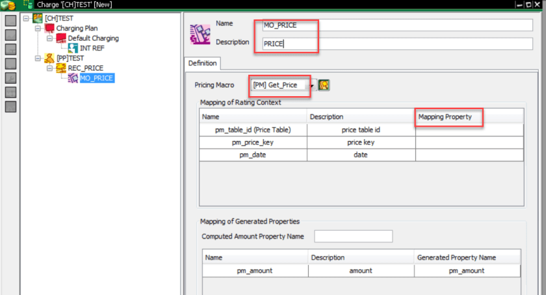This screenshot has width=546, height=295.
Task: Click the Description field containing PRICE
Action: point(397,44)
